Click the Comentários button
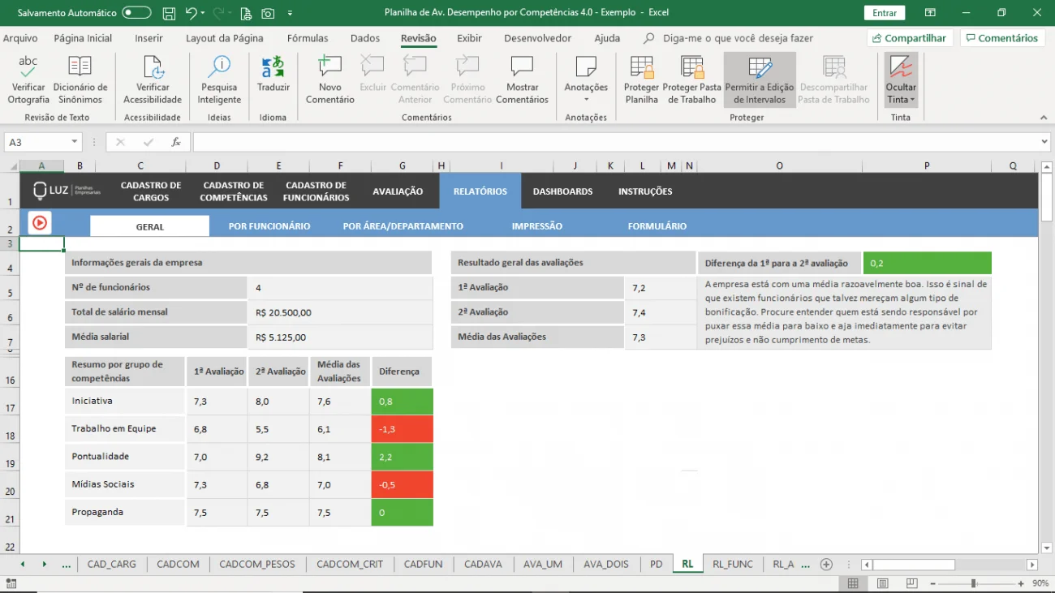The width and height of the screenshot is (1055, 593). (1001, 38)
